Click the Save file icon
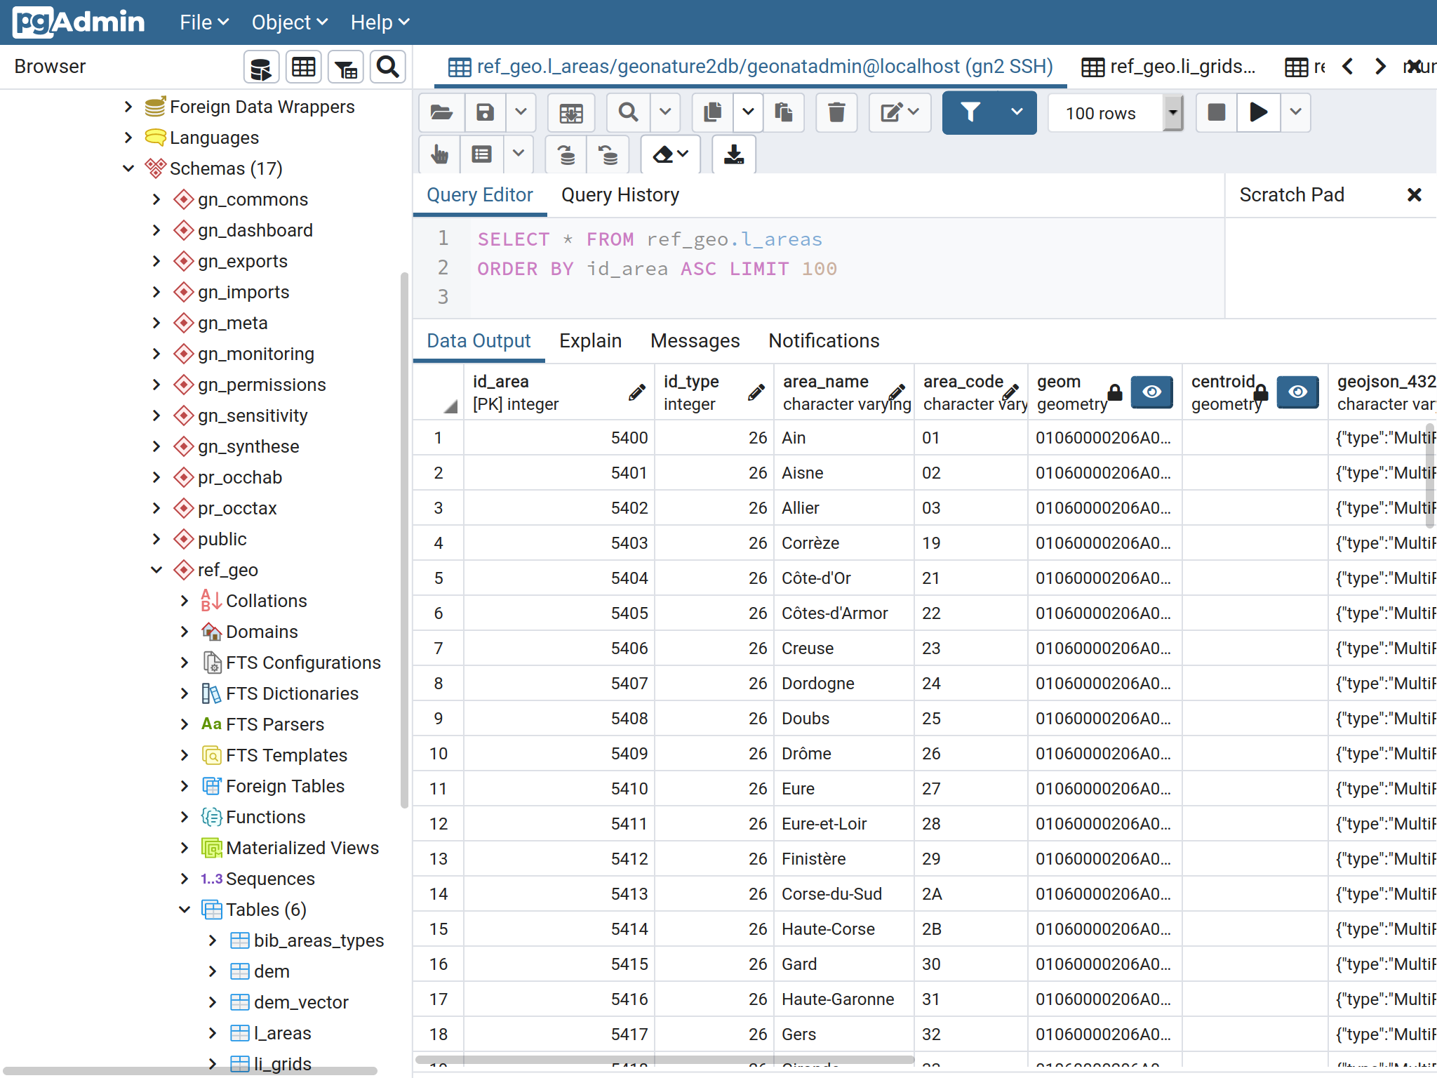Image resolution: width=1437 pixels, height=1078 pixels. click(x=485, y=112)
